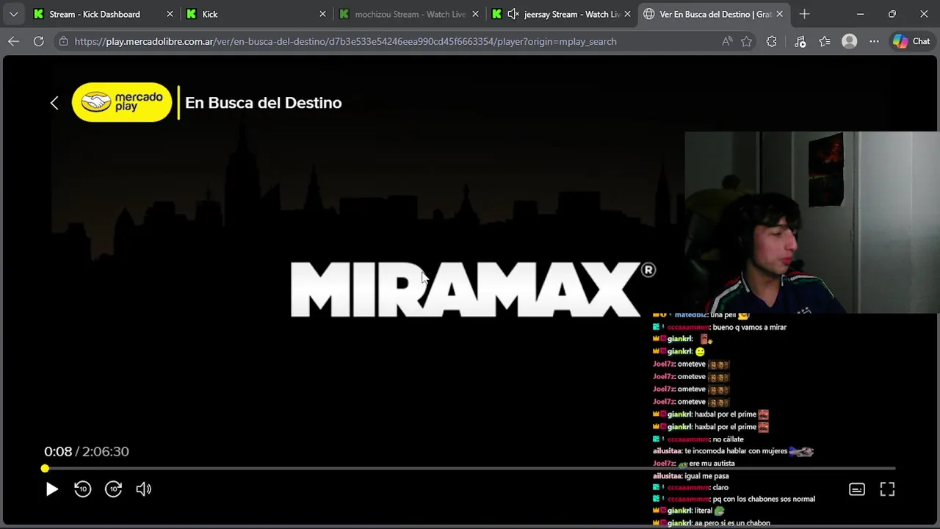Click chat message 'ere mu autista'
The width and height of the screenshot is (940, 529).
point(712,463)
